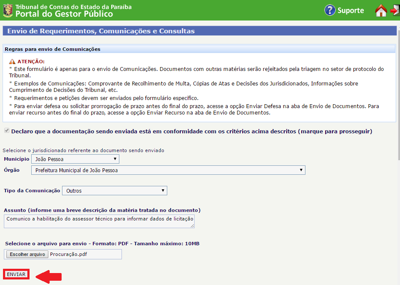Click the exit door icon in the header
This screenshot has height=285, width=400.
395,11
